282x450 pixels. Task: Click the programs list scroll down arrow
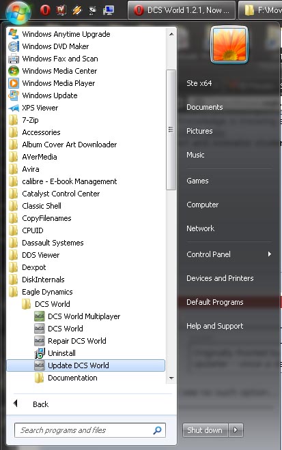(171, 378)
